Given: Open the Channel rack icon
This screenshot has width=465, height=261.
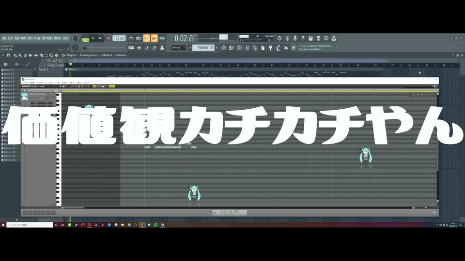Looking at the screenshot, I should tap(239, 48).
